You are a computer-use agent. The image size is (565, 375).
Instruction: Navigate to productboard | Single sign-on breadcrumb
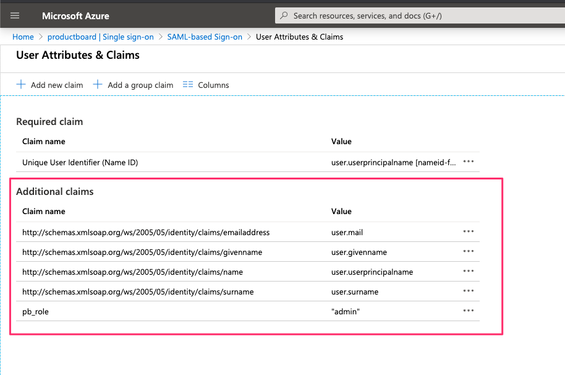100,37
